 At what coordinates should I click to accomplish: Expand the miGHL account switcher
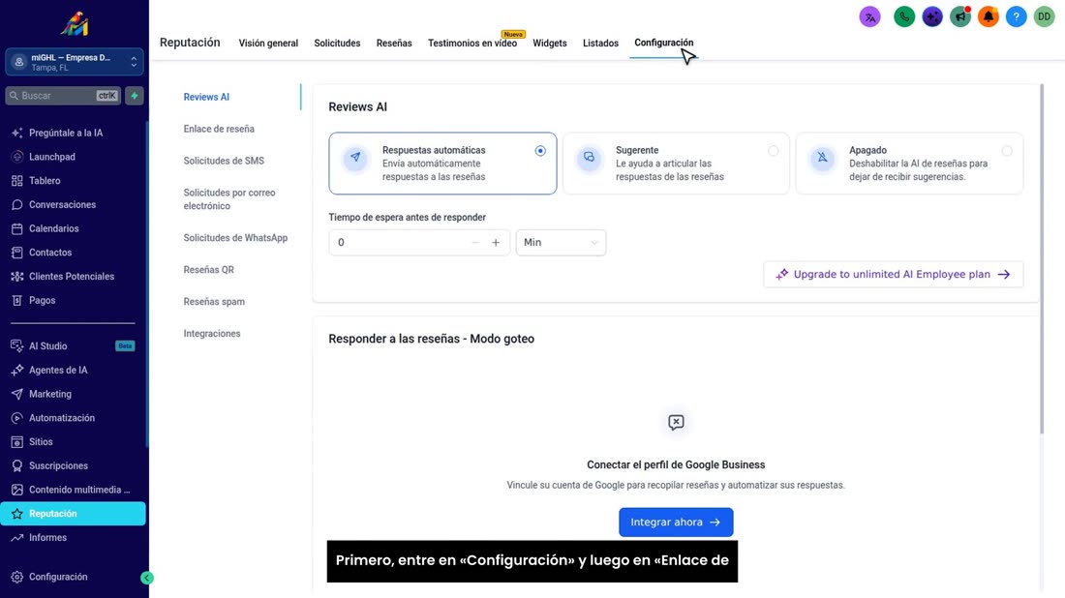point(74,62)
